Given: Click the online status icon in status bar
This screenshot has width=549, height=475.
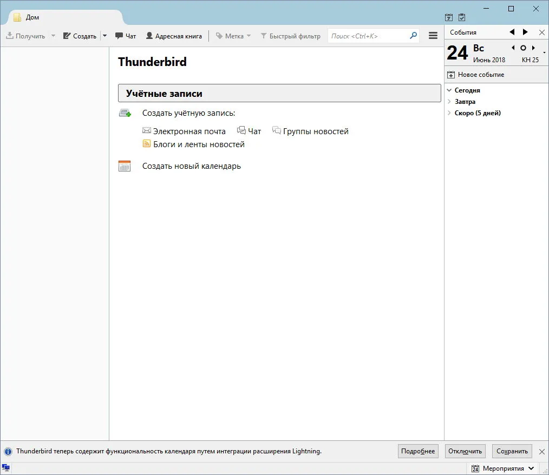Looking at the screenshot, I should (x=6, y=468).
